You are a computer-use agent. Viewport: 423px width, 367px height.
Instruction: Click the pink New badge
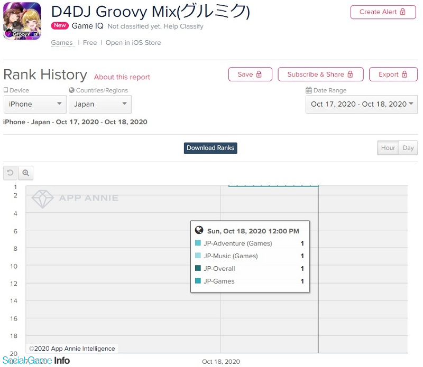click(x=60, y=25)
